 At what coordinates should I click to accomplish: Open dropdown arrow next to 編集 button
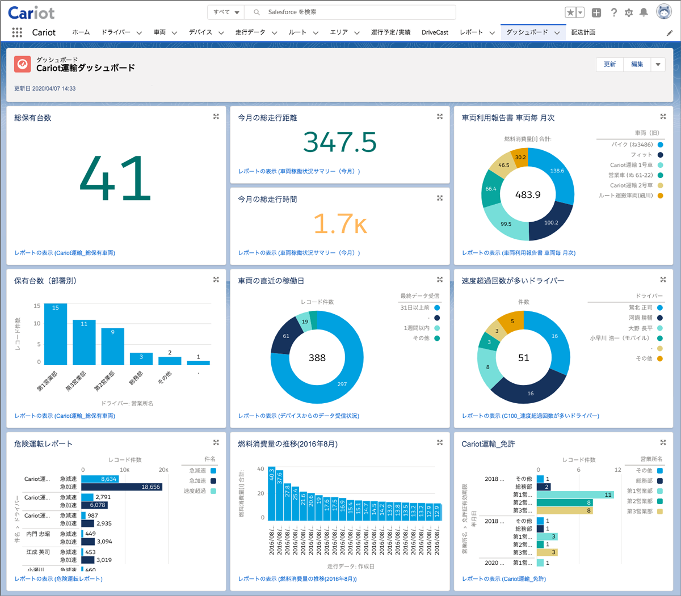658,65
